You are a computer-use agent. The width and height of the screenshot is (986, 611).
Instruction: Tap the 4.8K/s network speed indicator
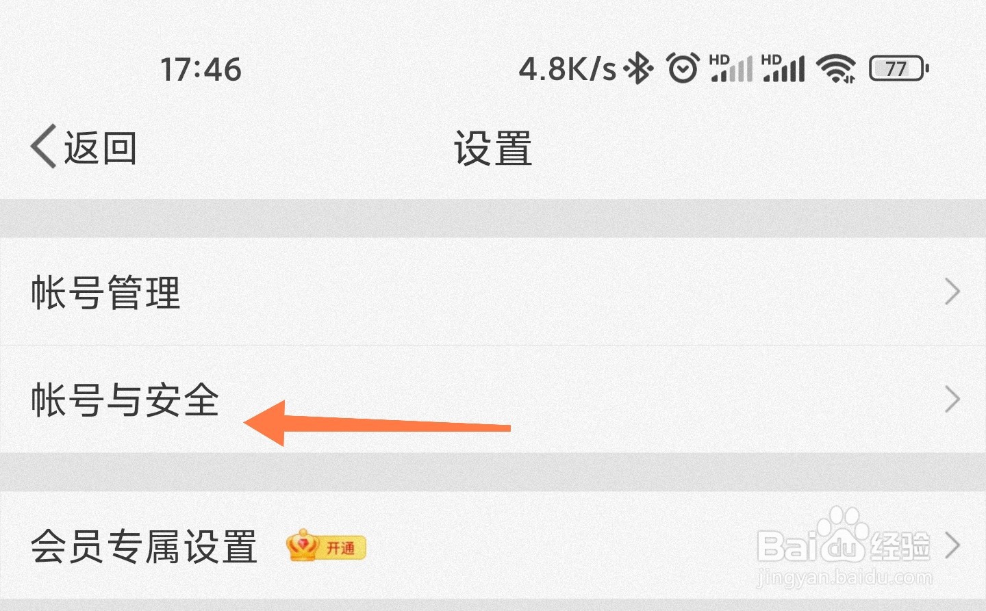pyautogui.click(x=568, y=68)
